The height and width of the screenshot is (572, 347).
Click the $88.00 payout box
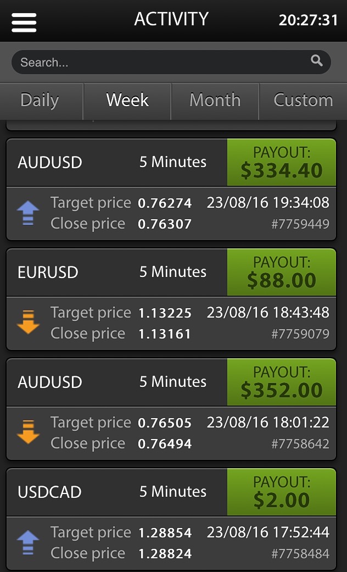pyautogui.click(x=281, y=273)
